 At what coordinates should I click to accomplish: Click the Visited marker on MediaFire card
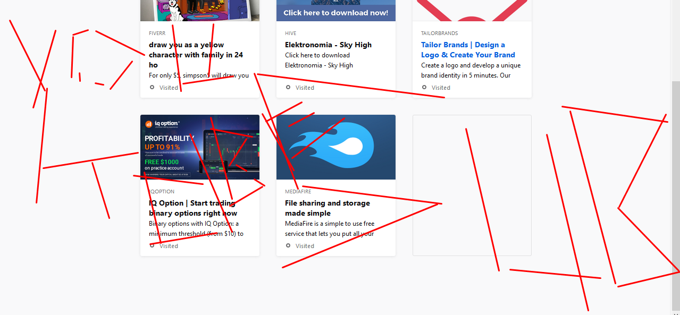click(x=300, y=246)
